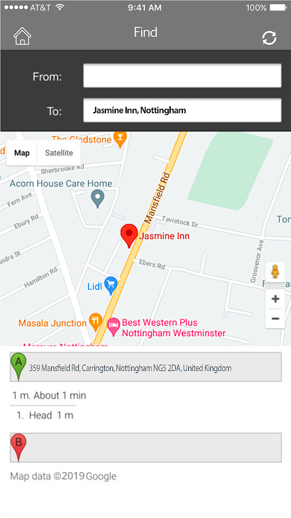291x518 pixels.
Task: Switch to Map view
Action: (x=22, y=153)
